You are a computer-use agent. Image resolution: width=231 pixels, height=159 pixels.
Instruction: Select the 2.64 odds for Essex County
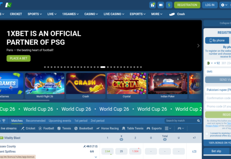(x=107, y=151)
